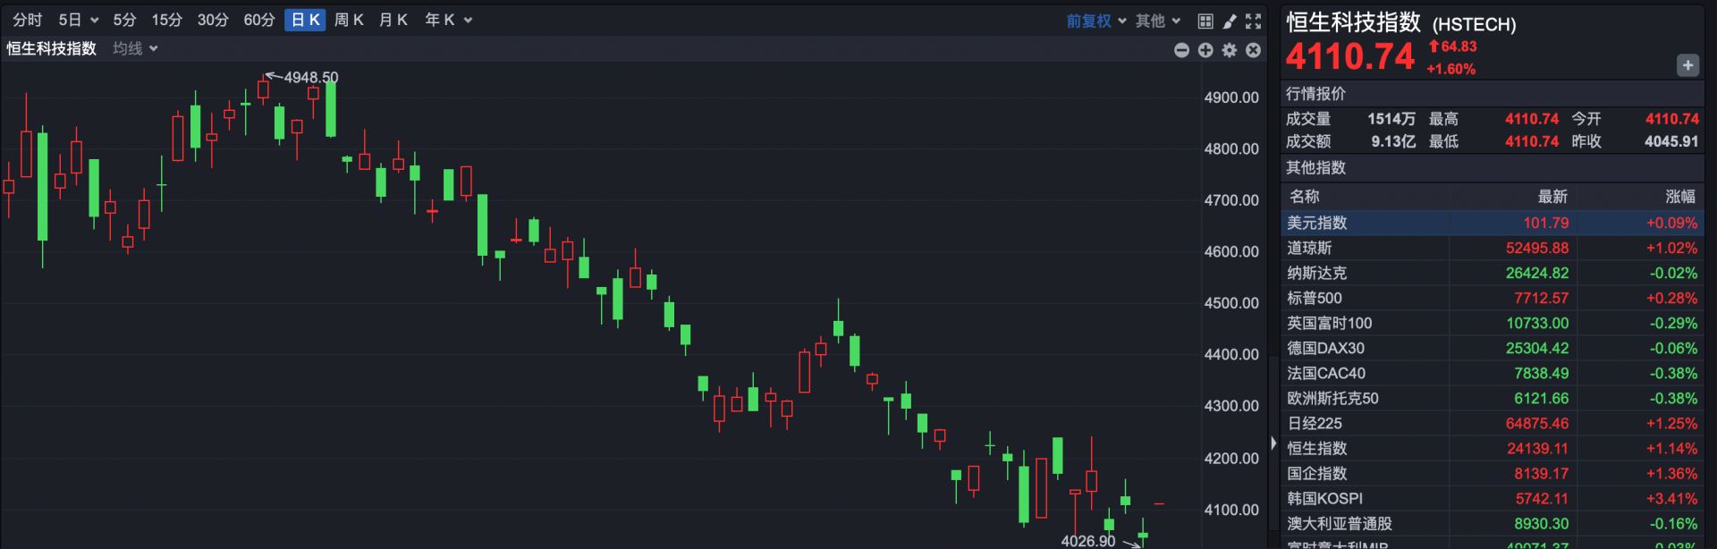Select the 美元指数 row
This screenshot has width=1717, height=549.
(1492, 223)
